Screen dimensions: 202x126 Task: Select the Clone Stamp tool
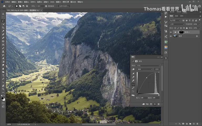tap(3, 51)
